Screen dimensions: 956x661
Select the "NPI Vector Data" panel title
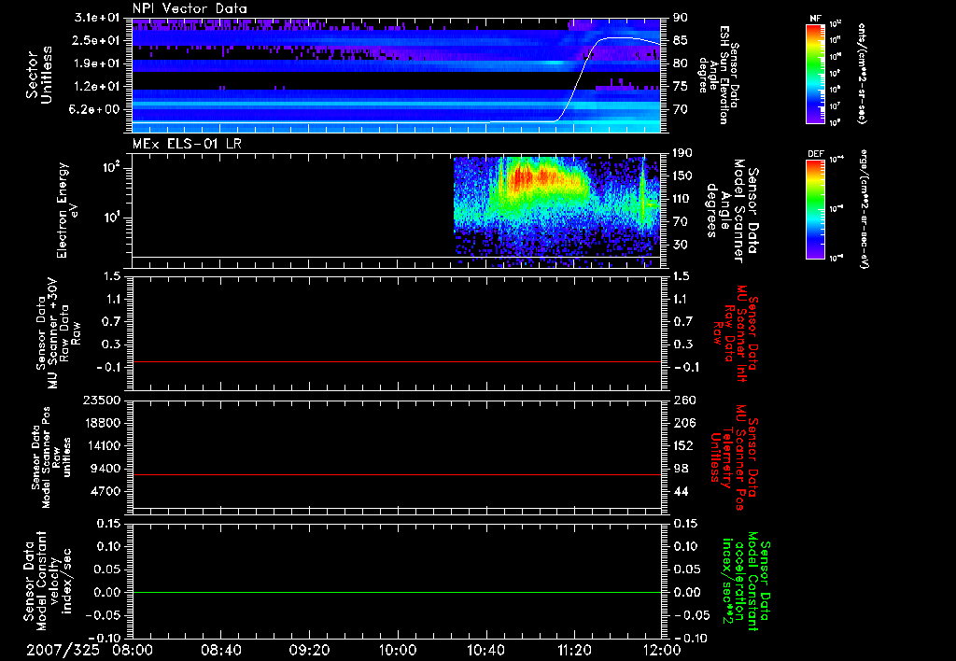click(x=190, y=8)
